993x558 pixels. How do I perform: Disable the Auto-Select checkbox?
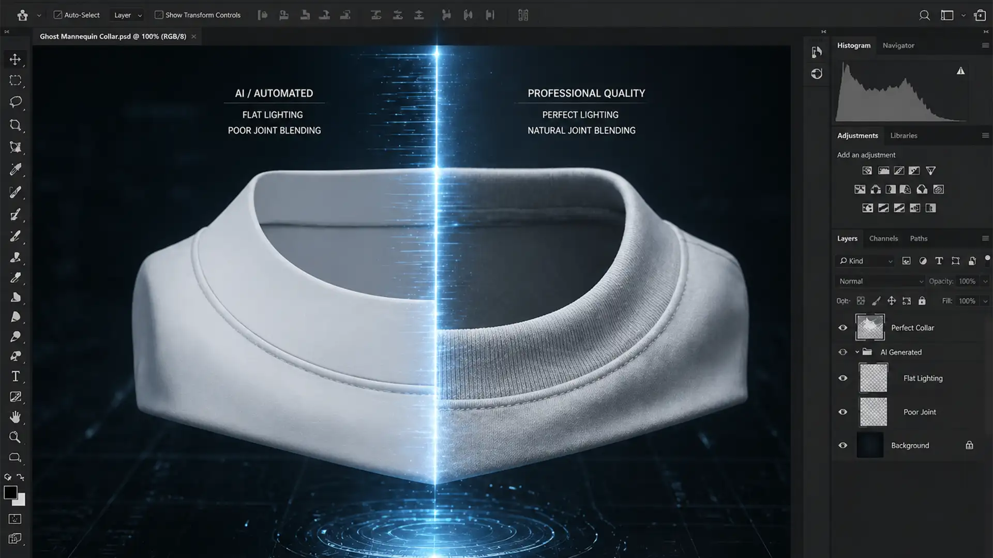pos(58,15)
